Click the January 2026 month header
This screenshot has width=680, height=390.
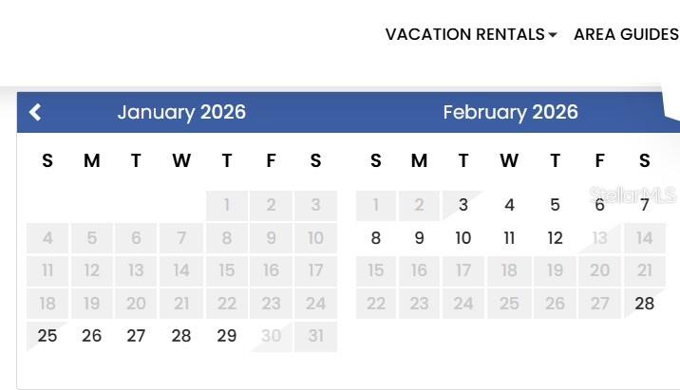[181, 112]
